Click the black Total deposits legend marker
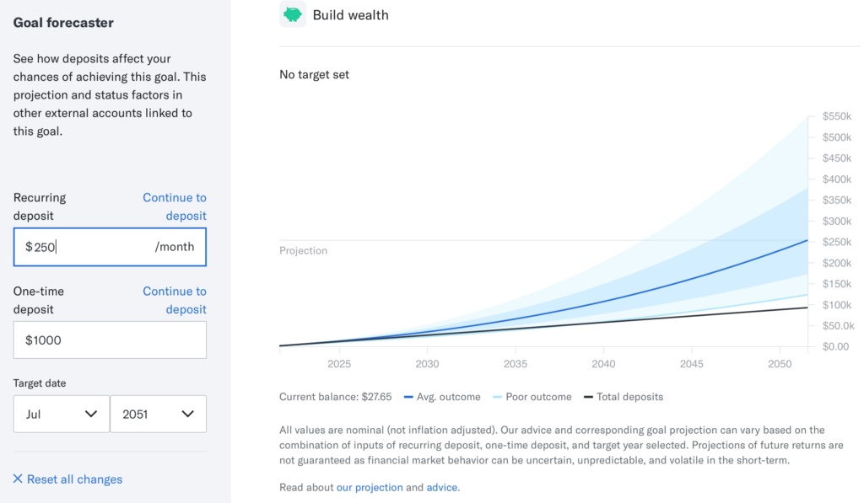The image size is (864, 503). [x=588, y=397]
